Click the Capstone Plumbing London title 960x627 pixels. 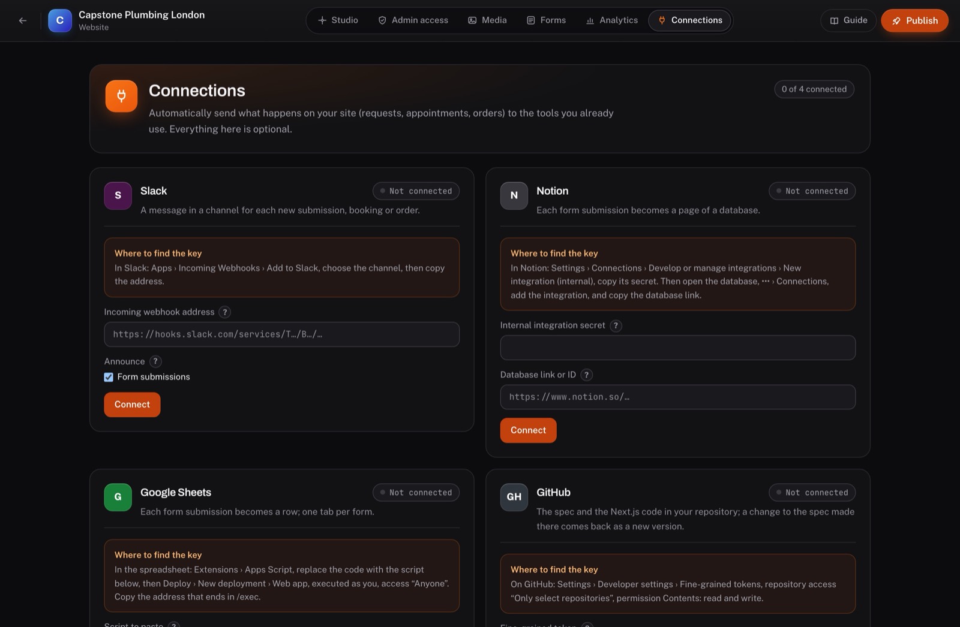[142, 15]
